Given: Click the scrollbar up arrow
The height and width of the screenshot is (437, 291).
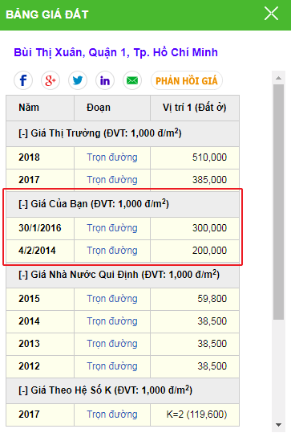Looking at the screenshot, I should (x=278, y=78).
